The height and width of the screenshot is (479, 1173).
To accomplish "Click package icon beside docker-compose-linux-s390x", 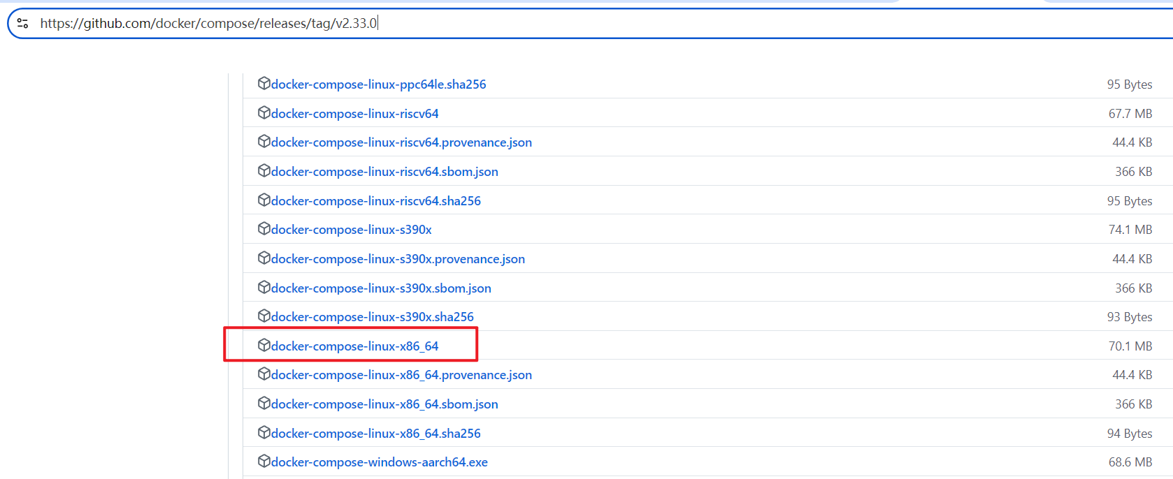I will pos(264,228).
